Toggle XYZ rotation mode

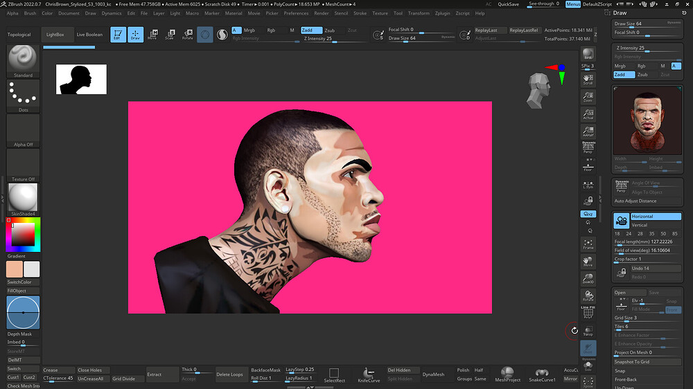point(588,214)
